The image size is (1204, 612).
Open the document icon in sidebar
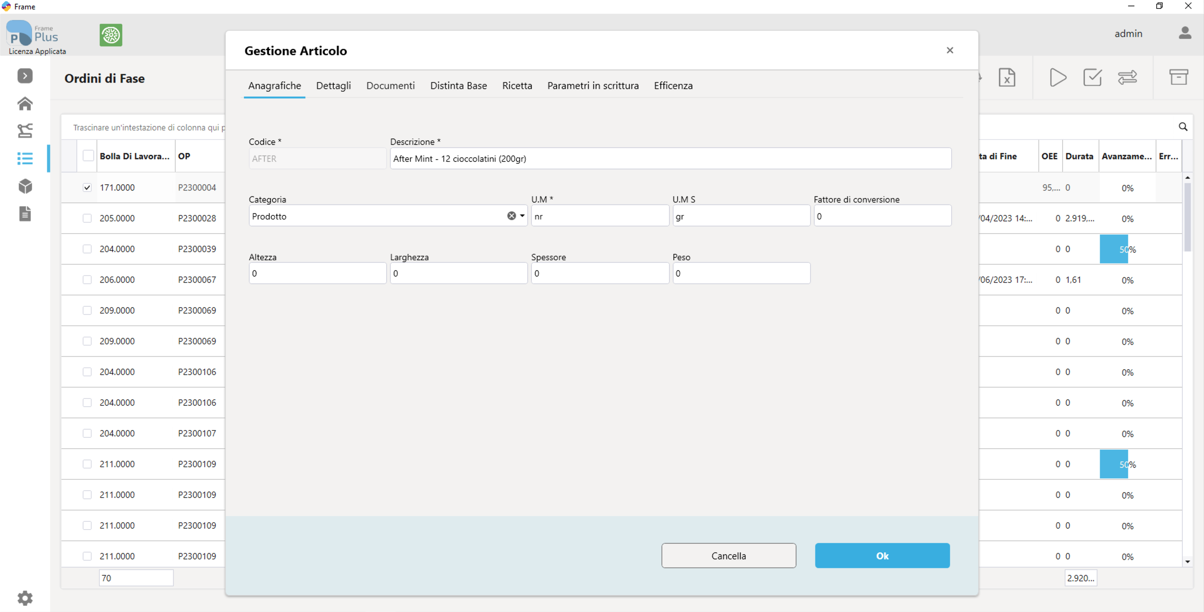point(25,214)
